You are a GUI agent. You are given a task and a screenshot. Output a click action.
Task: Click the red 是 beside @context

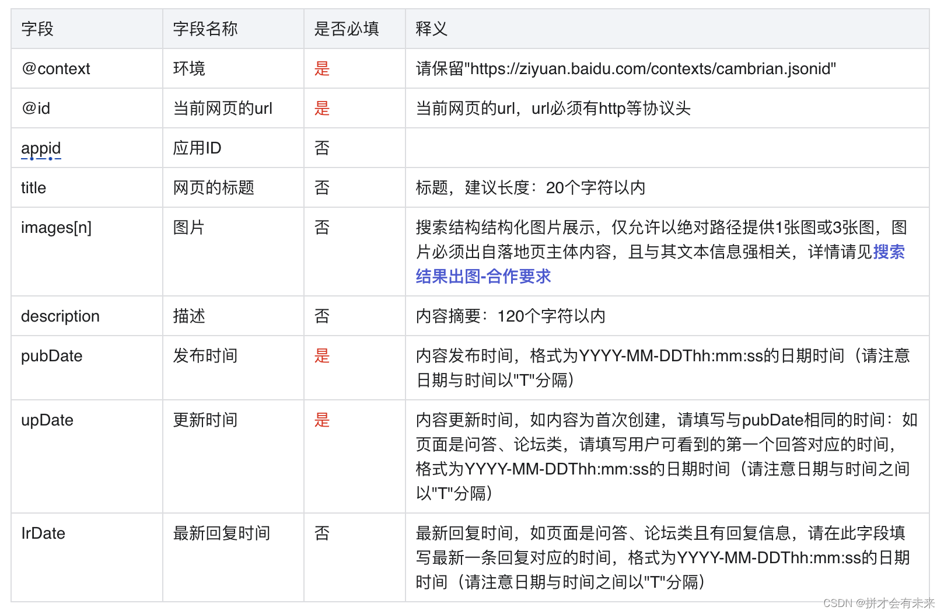(x=322, y=68)
